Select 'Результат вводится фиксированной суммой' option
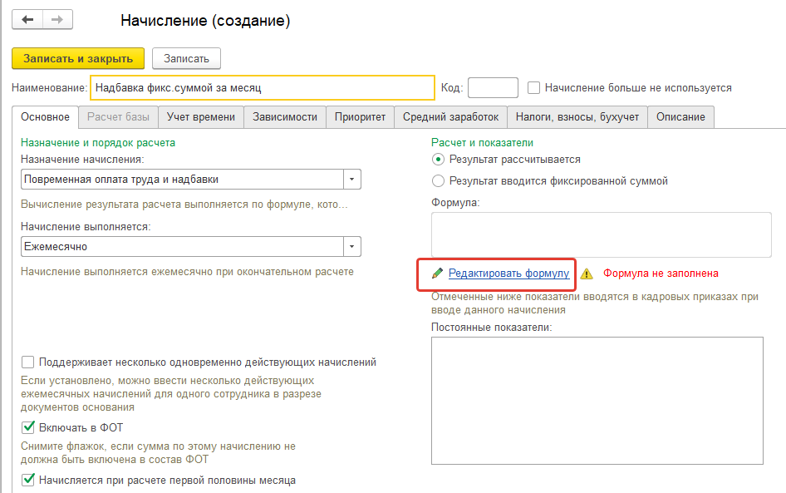Viewport: 786px width, 493px height. pos(439,180)
